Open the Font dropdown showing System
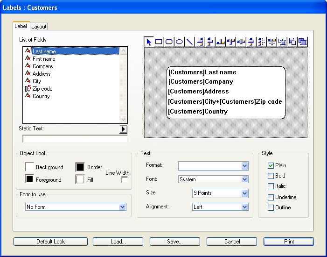 pyautogui.click(x=213, y=179)
